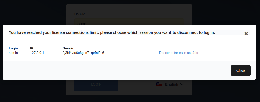Click the dark backdrop outside the dialog
Image resolution: width=260 pixels, height=102 pixels.
(33, 11)
